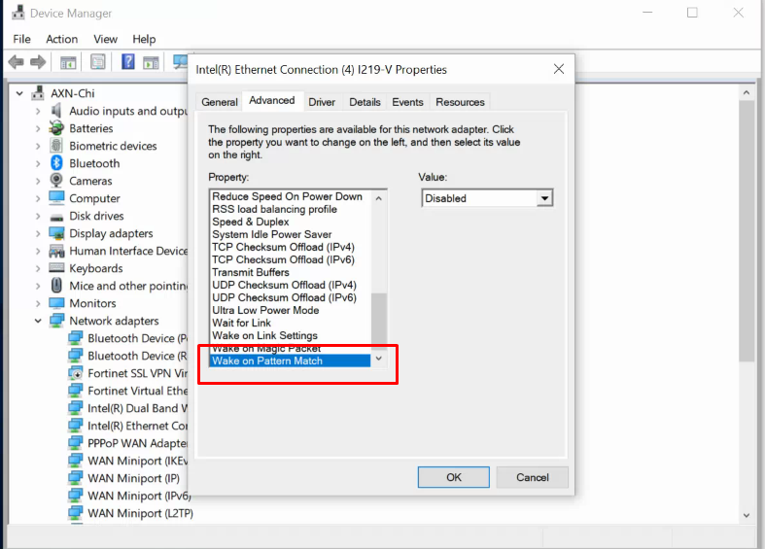Select WAN Miniport (L2TP) tree item

point(140,513)
